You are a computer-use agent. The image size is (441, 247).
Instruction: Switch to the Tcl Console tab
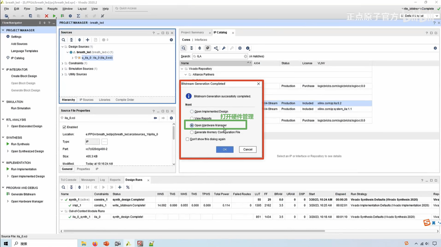(x=69, y=180)
